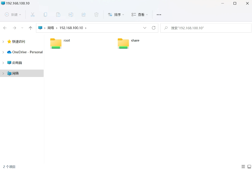The width and height of the screenshot is (252, 169).
Task: Click the Delete trash can icon
Action: click(96, 15)
